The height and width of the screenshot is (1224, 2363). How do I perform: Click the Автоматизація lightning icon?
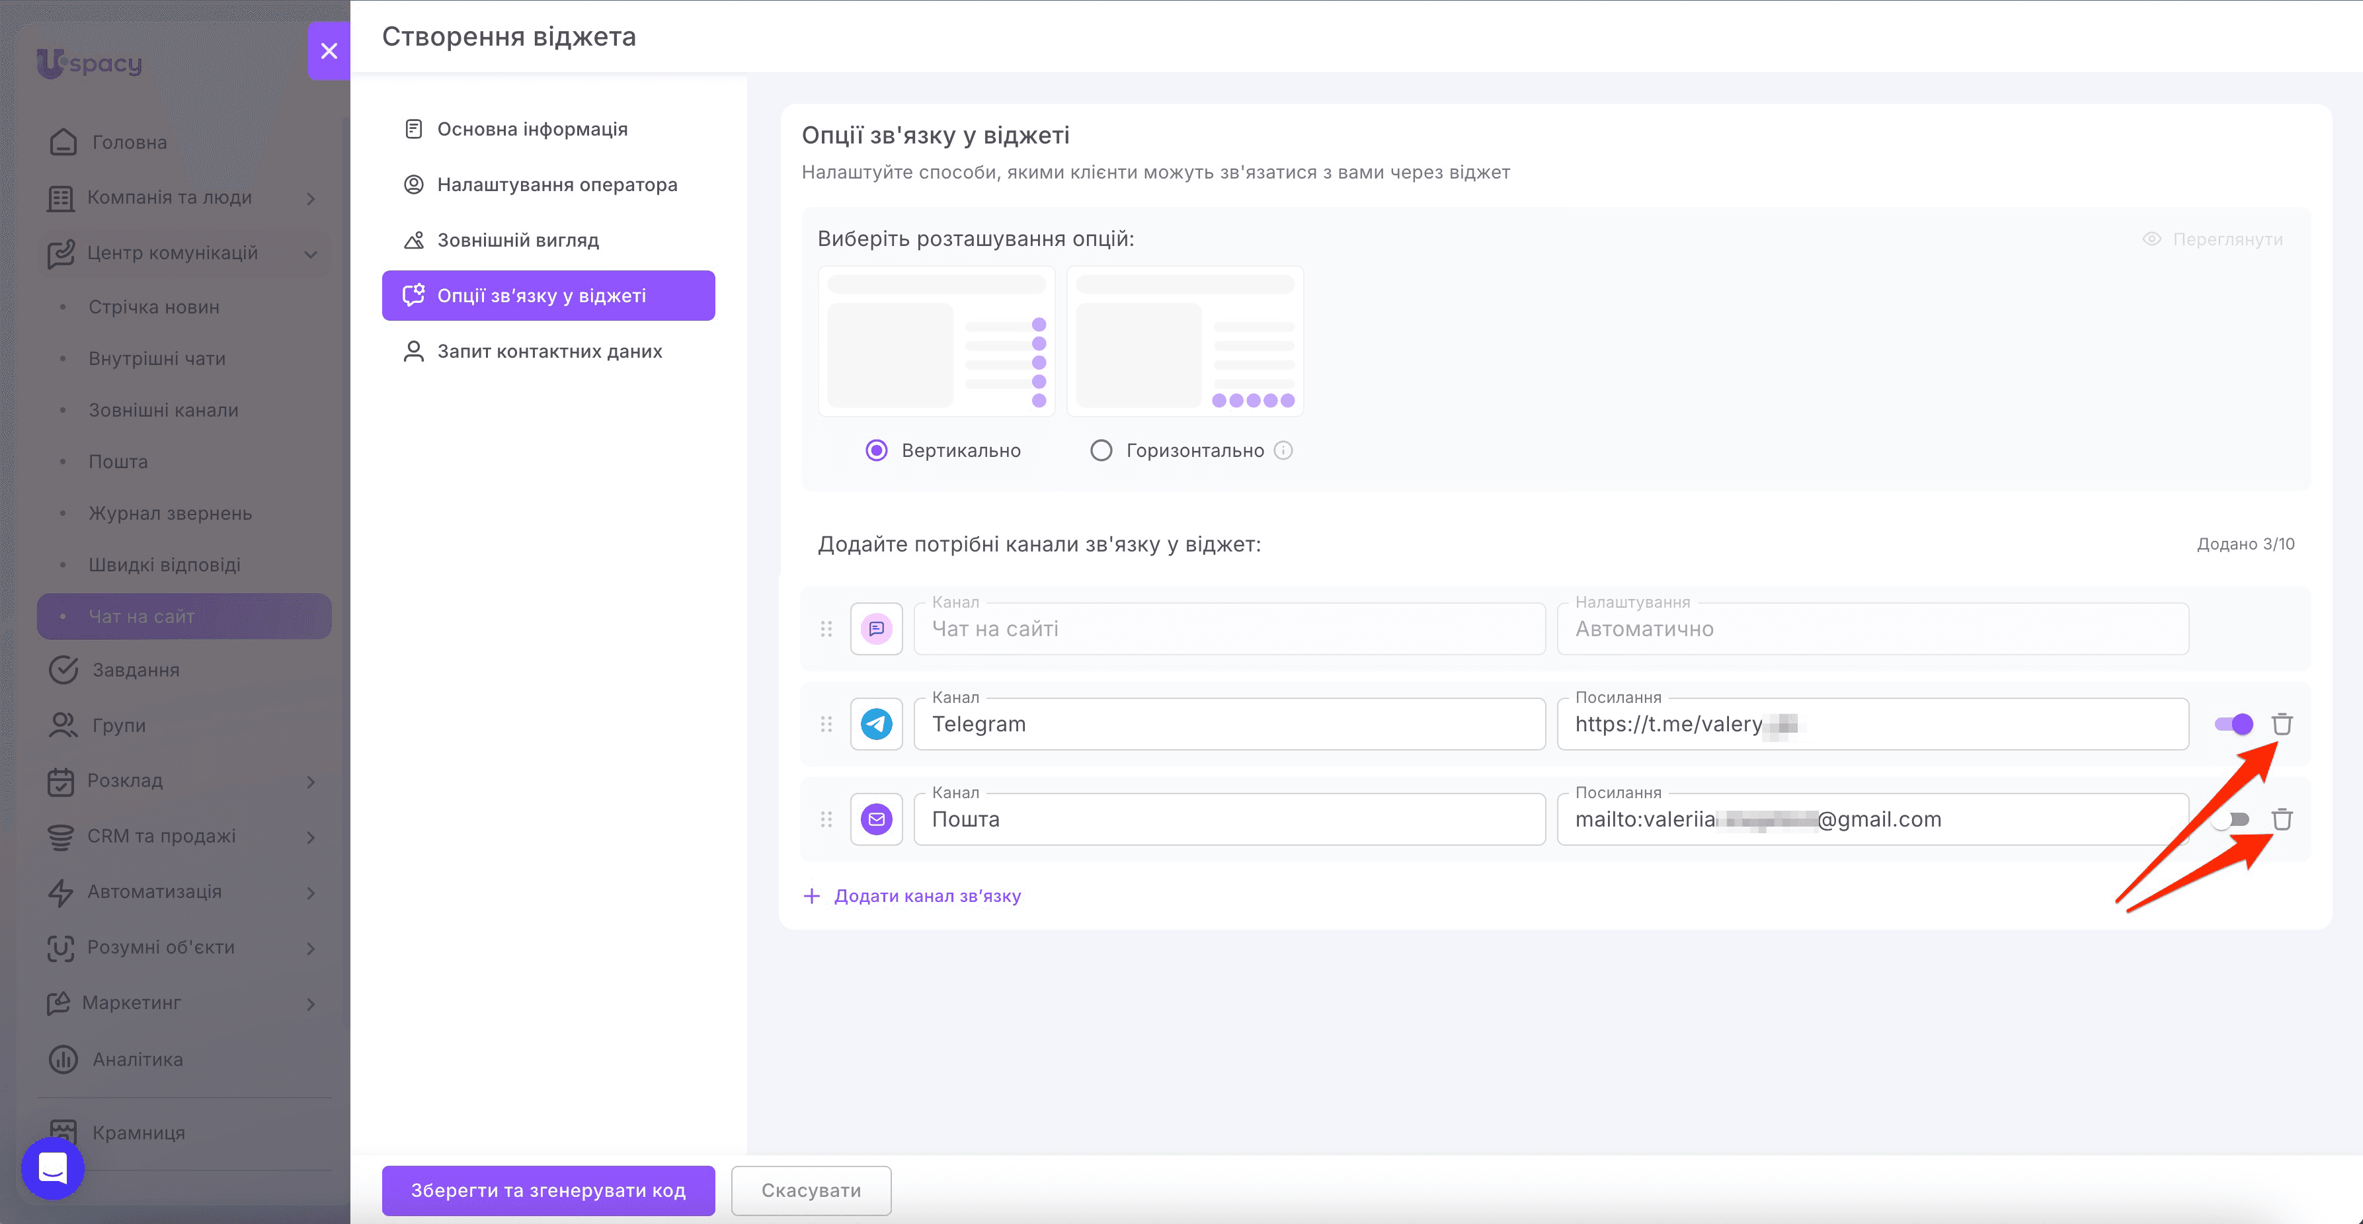click(61, 892)
